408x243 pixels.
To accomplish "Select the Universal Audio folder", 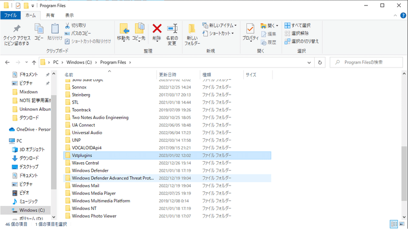I will tap(167, 133).
